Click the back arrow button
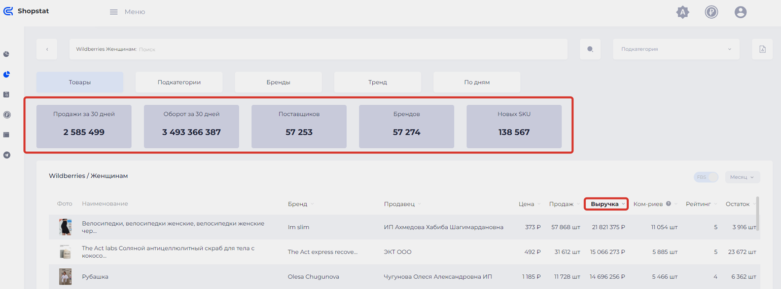The width and height of the screenshot is (781, 289). click(47, 49)
